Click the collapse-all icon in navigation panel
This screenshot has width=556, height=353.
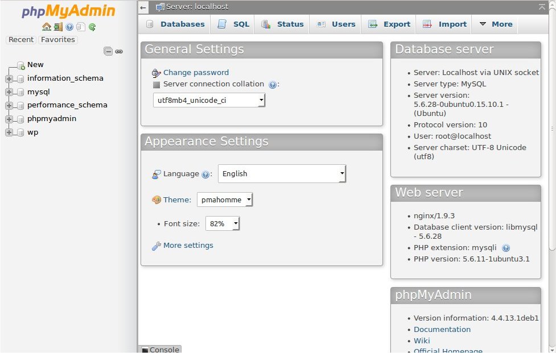coord(108,51)
